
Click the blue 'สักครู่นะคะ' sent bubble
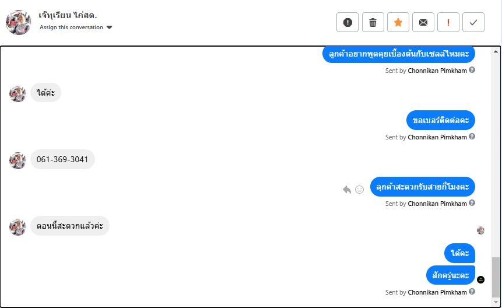point(451,275)
